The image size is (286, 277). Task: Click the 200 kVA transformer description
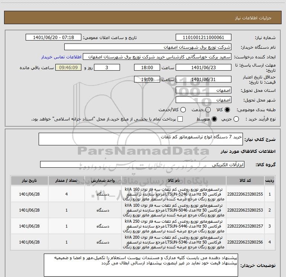pos(174,242)
